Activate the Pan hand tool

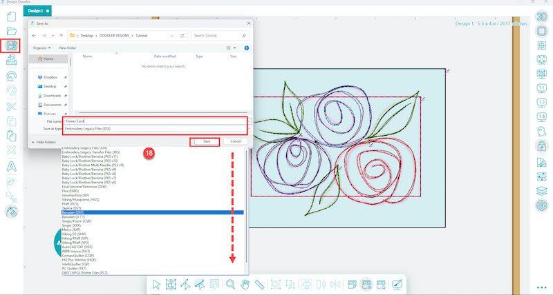tap(245, 284)
